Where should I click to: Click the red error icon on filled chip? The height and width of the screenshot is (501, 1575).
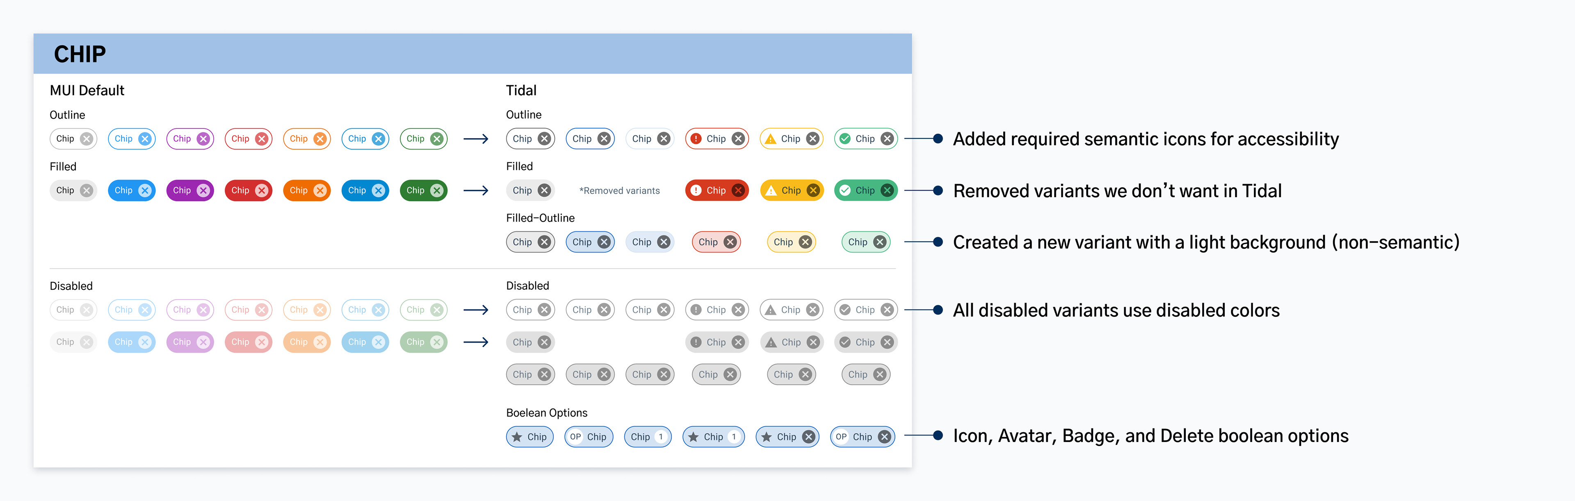[696, 191]
